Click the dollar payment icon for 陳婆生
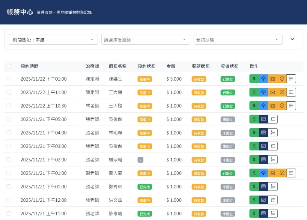 [254, 79]
